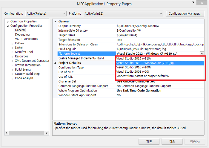209x148 pixels.
Task: Click the $(ProjectName) target name value
Action: point(127,35)
